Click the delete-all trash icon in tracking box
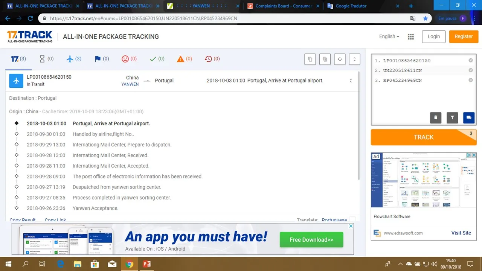 click(x=436, y=117)
